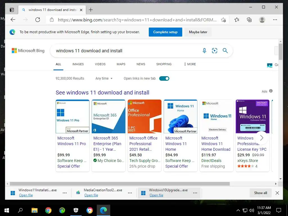Open file for Windows10Upgrade exe

pos(156,195)
